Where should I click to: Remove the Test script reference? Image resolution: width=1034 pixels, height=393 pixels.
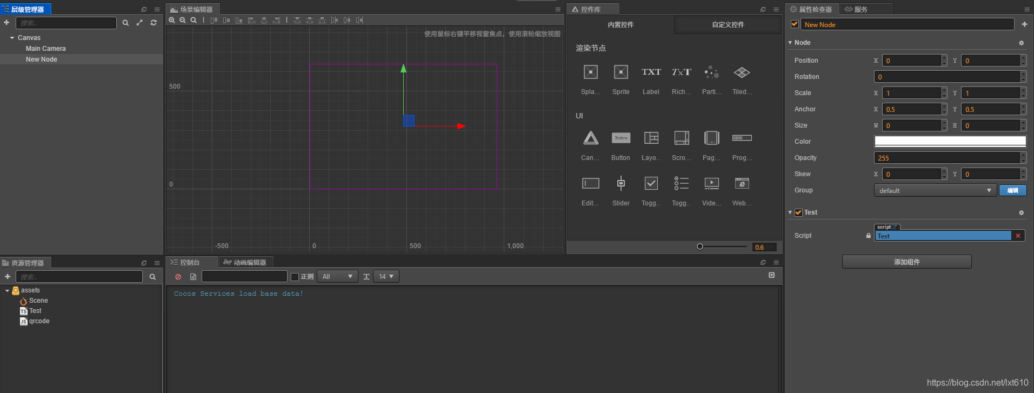point(1018,236)
